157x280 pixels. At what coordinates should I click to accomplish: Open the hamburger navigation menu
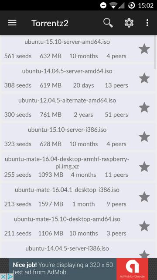click(12, 23)
